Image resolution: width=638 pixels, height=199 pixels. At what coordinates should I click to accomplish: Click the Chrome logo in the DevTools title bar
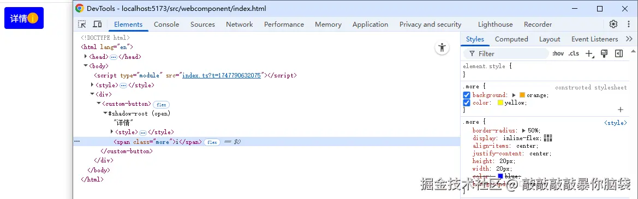click(x=79, y=8)
